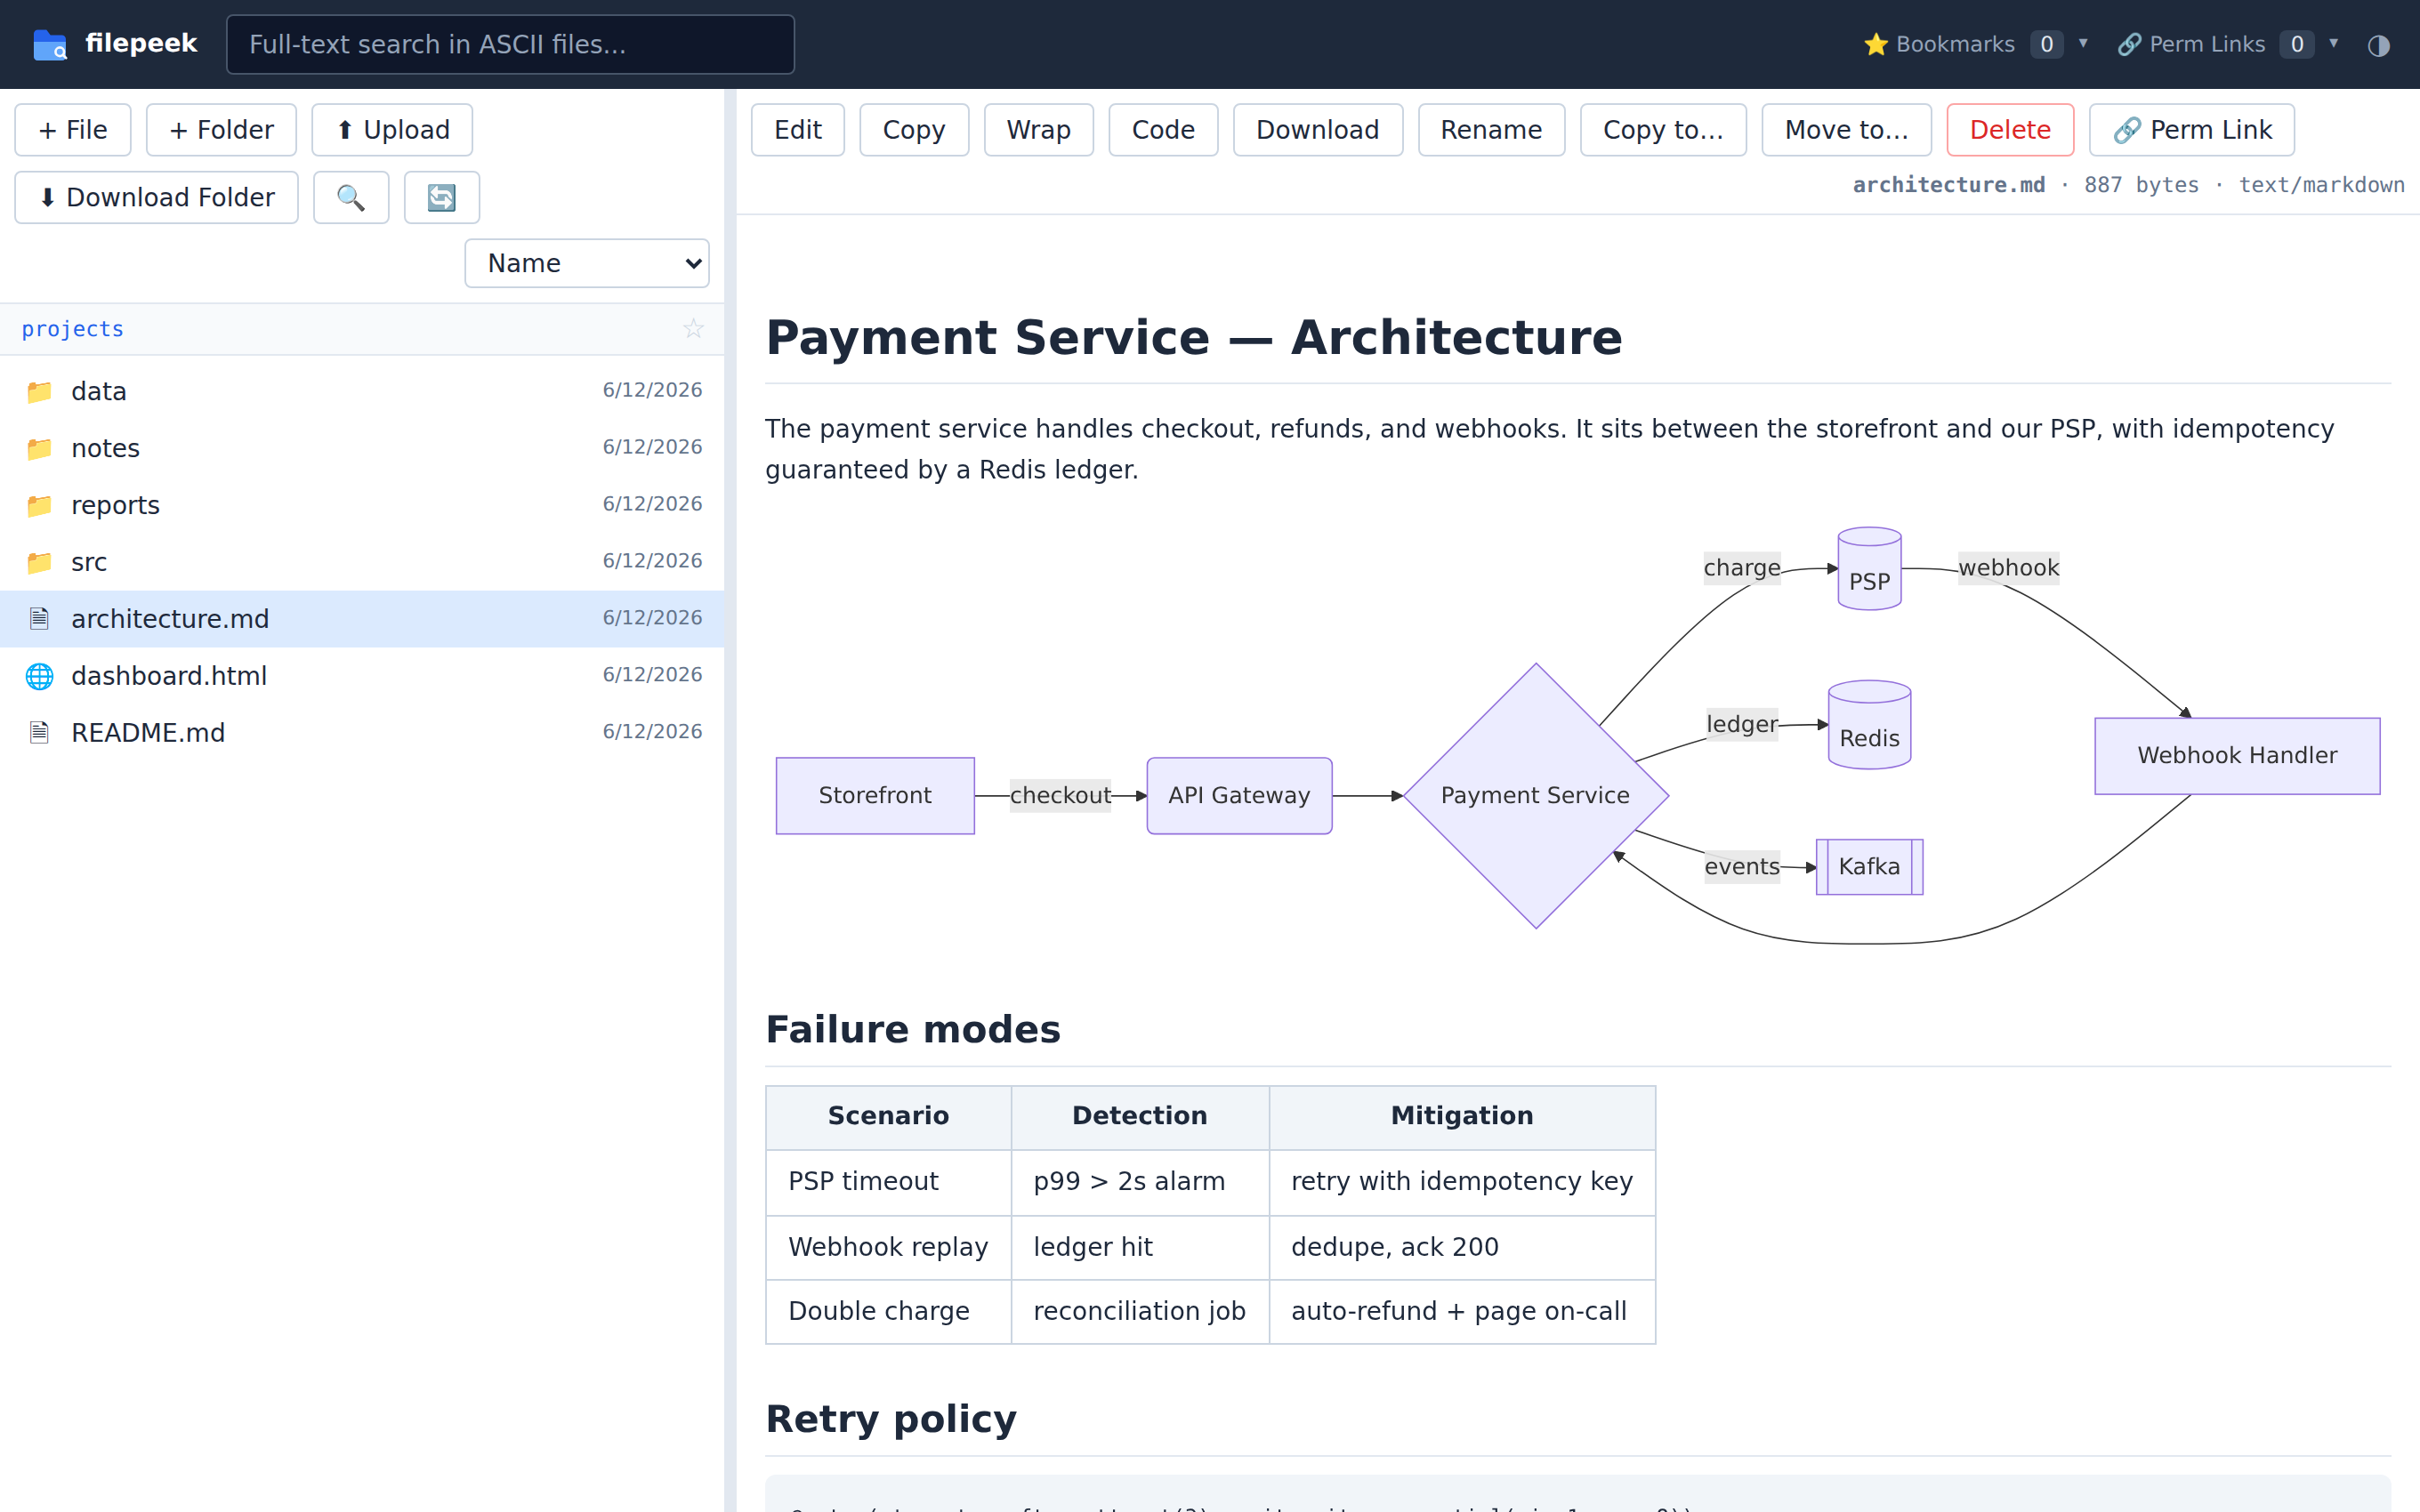Click the Copy button in toolbar
2420x1512 pixels.
(914, 130)
